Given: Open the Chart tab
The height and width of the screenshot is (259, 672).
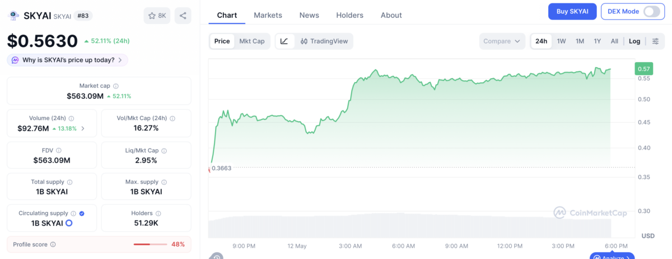Looking at the screenshot, I should [x=227, y=15].
